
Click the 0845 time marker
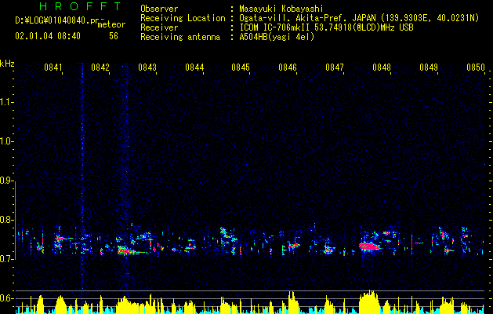click(x=241, y=68)
